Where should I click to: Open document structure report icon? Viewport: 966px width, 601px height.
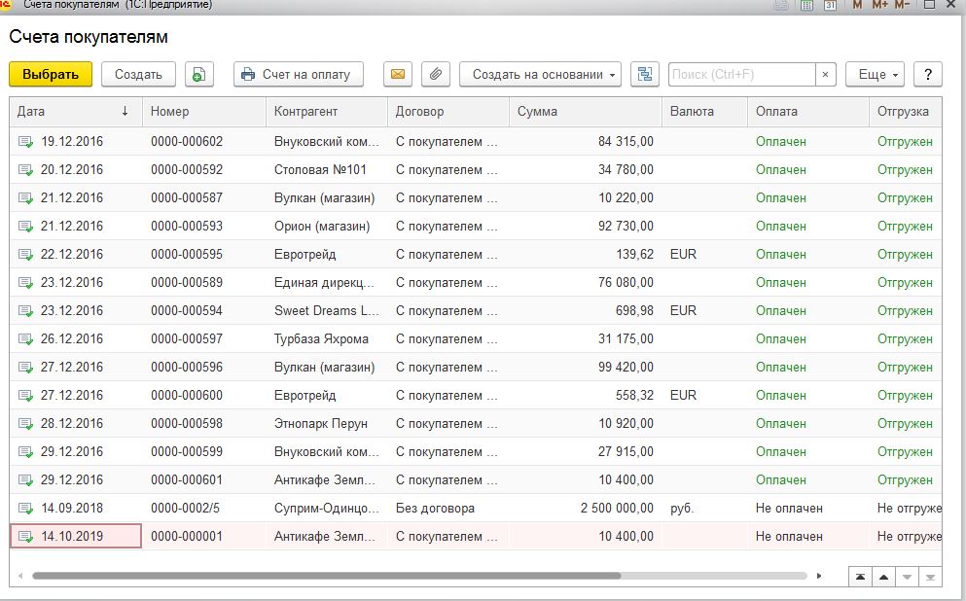pos(644,75)
